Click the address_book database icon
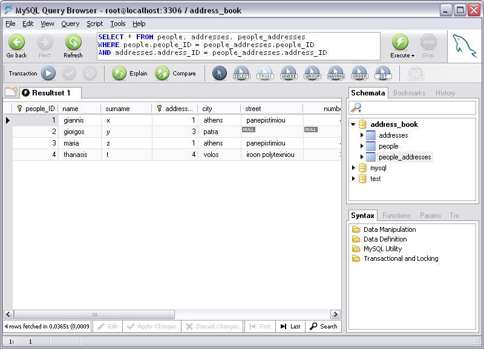Viewport: 484px width, 349px height. (x=362, y=124)
